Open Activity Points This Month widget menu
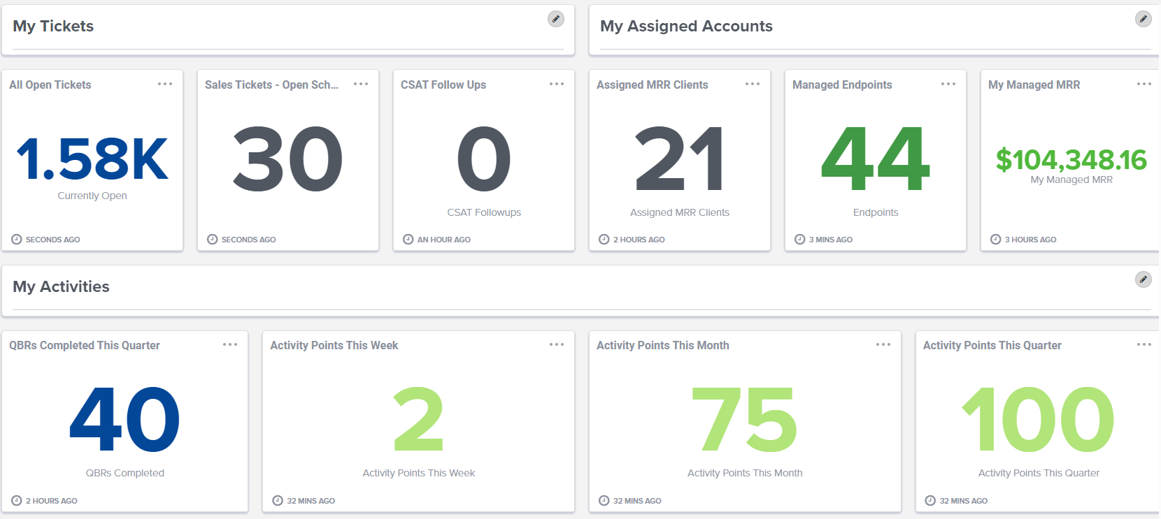The image size is (1161, 519). coord(883,344)
